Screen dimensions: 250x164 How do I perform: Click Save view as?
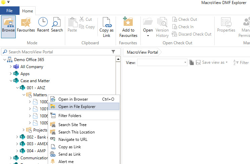tap(211, 62)
